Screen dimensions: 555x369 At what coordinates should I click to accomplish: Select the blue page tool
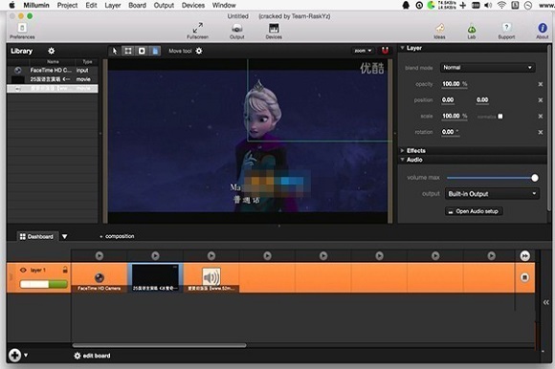point(155,51)
